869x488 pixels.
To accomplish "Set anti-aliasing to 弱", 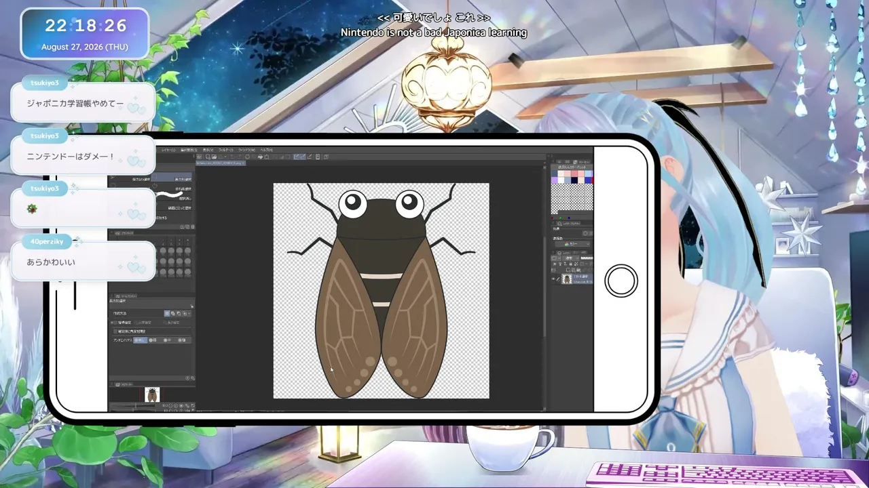I will (152, 340).
